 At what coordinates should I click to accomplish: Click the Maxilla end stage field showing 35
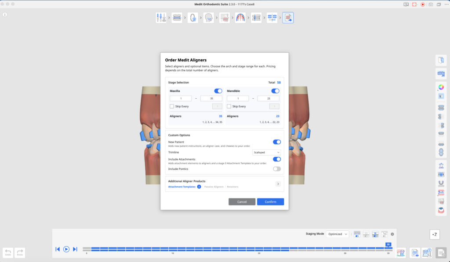[211, 98]
